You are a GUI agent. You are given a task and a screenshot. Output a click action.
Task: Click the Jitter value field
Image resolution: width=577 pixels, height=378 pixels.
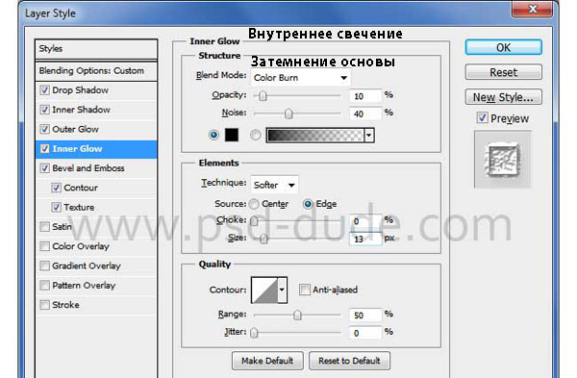(365, 333)
